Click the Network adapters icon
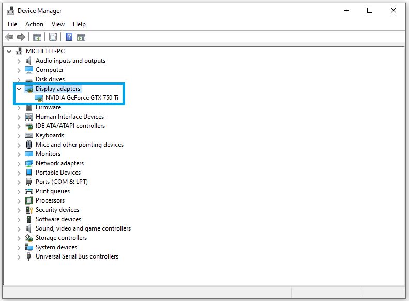Viewport: 409px width, 301px height. click(x=28, y=163)
